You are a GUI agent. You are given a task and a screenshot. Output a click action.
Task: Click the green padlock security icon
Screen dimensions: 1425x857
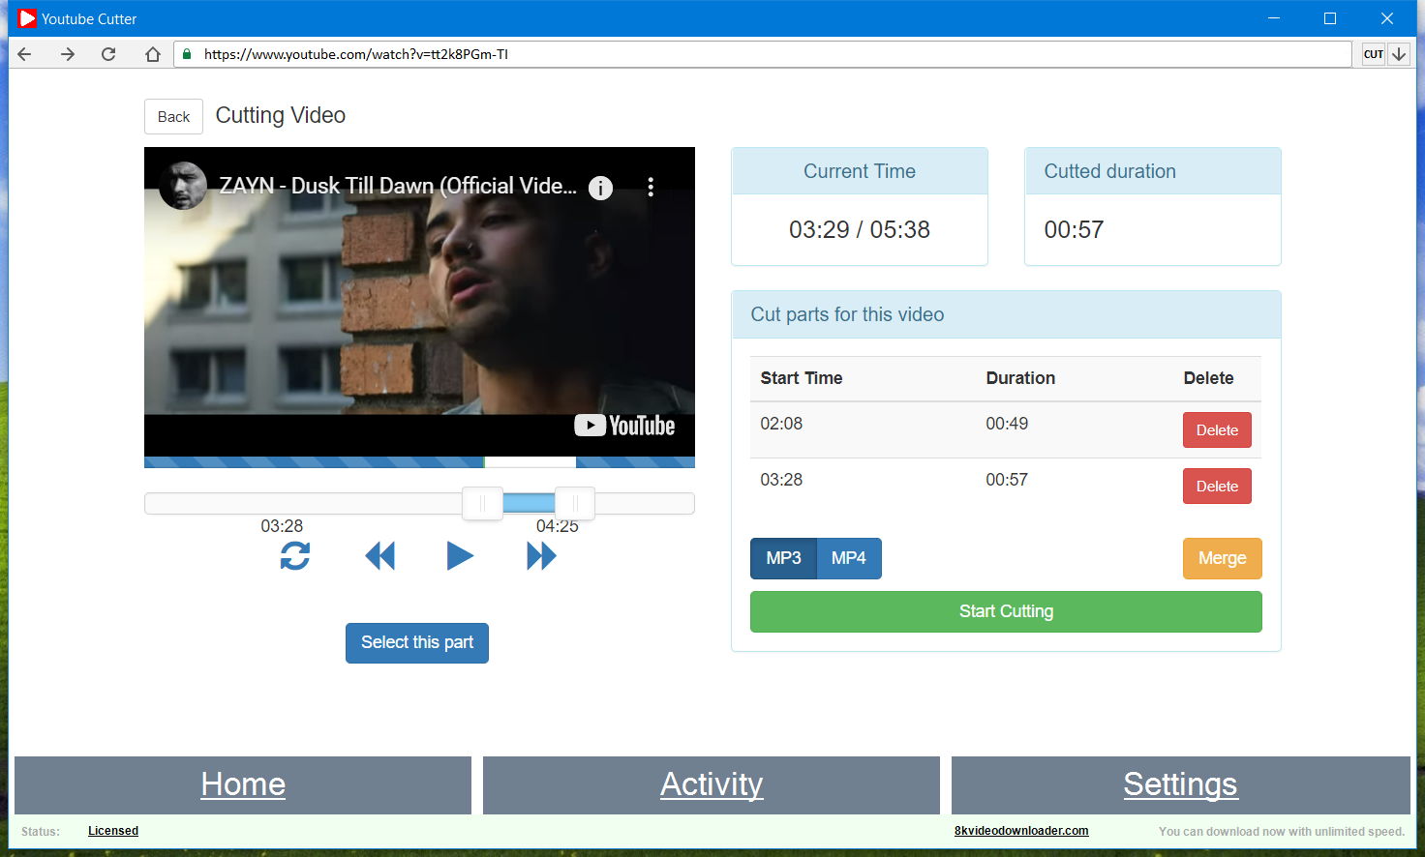coord(187,54)
